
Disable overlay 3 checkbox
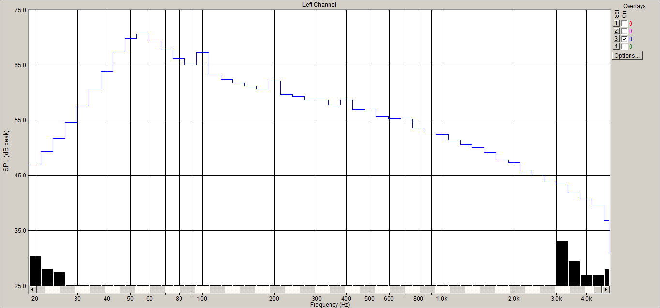click(624, 39)
